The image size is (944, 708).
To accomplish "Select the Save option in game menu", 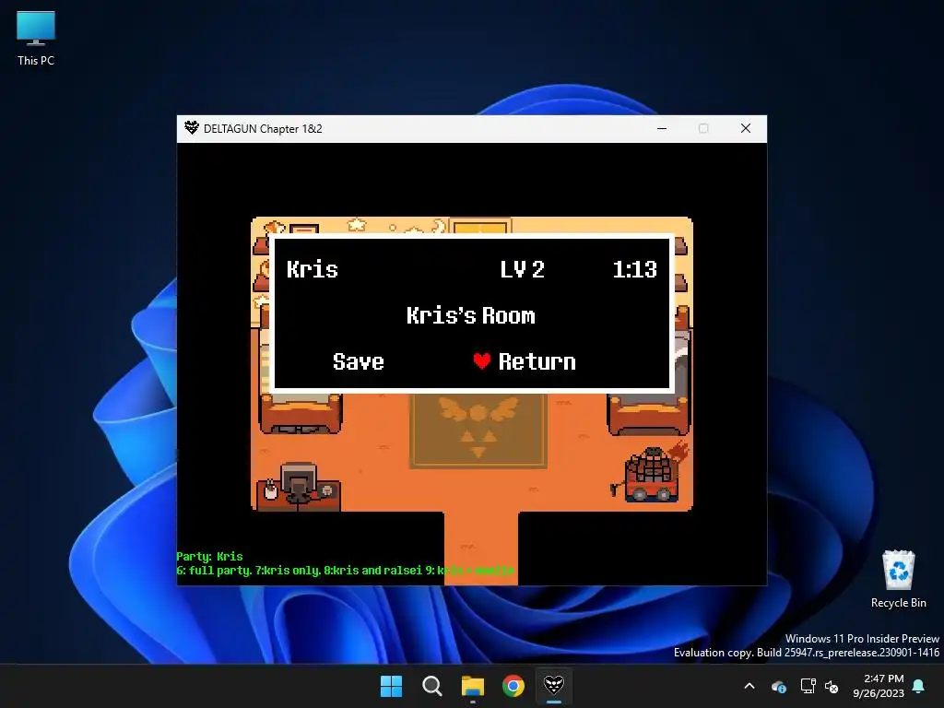I will pyautogui.click(x=359, y=361).
